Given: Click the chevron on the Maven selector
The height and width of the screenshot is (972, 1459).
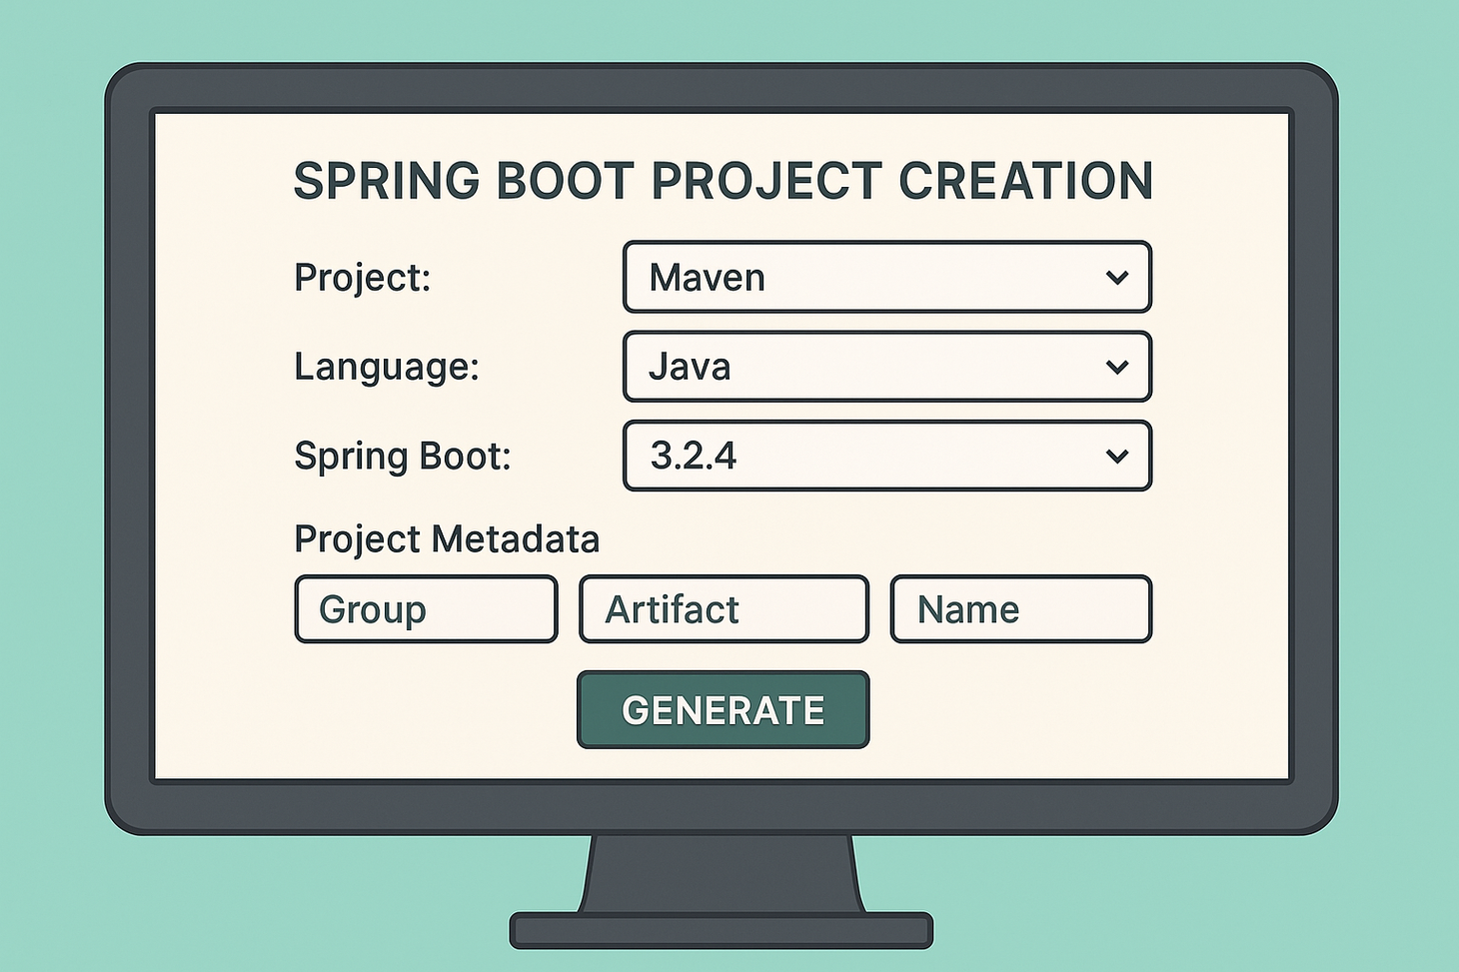Looking at the screenshot, I should pyautogui.click(x=1116, y=278).
